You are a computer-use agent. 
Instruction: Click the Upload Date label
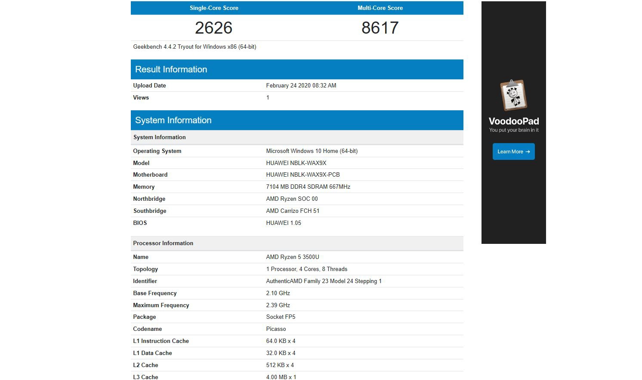149,85
